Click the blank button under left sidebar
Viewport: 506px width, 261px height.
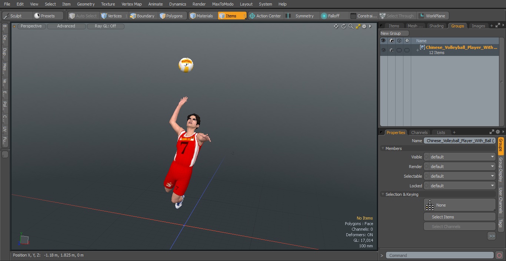click(5, 154)
